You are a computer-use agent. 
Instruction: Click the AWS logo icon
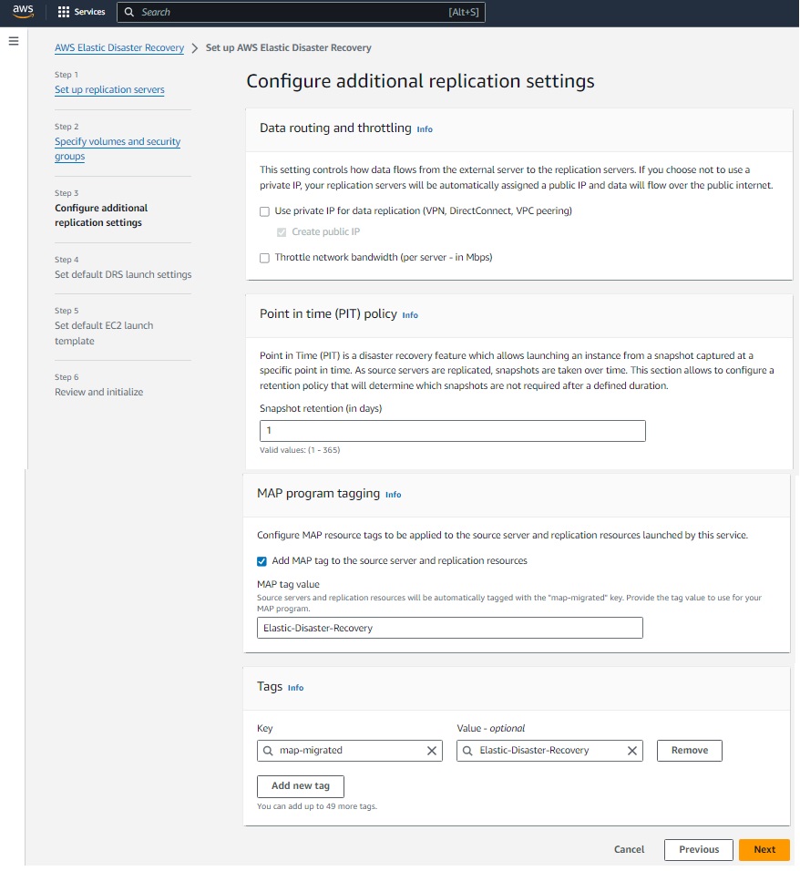(23, 12)
